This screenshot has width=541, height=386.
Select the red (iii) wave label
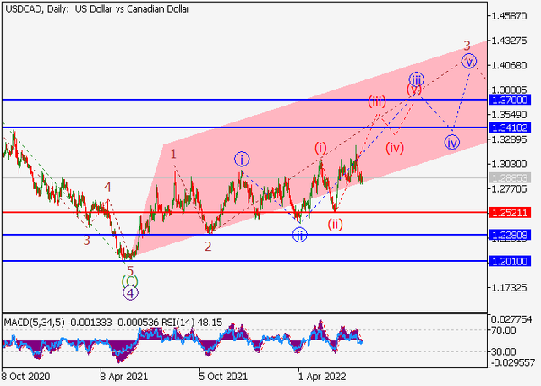(377, 101)
